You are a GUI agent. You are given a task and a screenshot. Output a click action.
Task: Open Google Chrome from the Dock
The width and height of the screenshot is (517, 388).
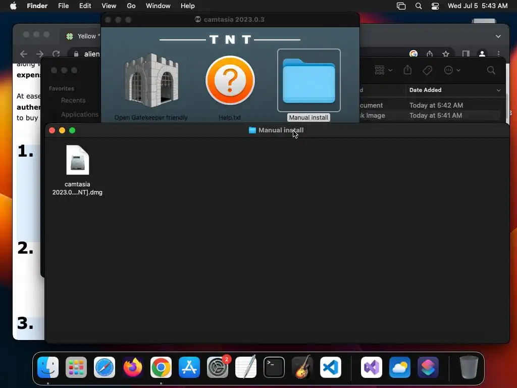pos(161,367)
